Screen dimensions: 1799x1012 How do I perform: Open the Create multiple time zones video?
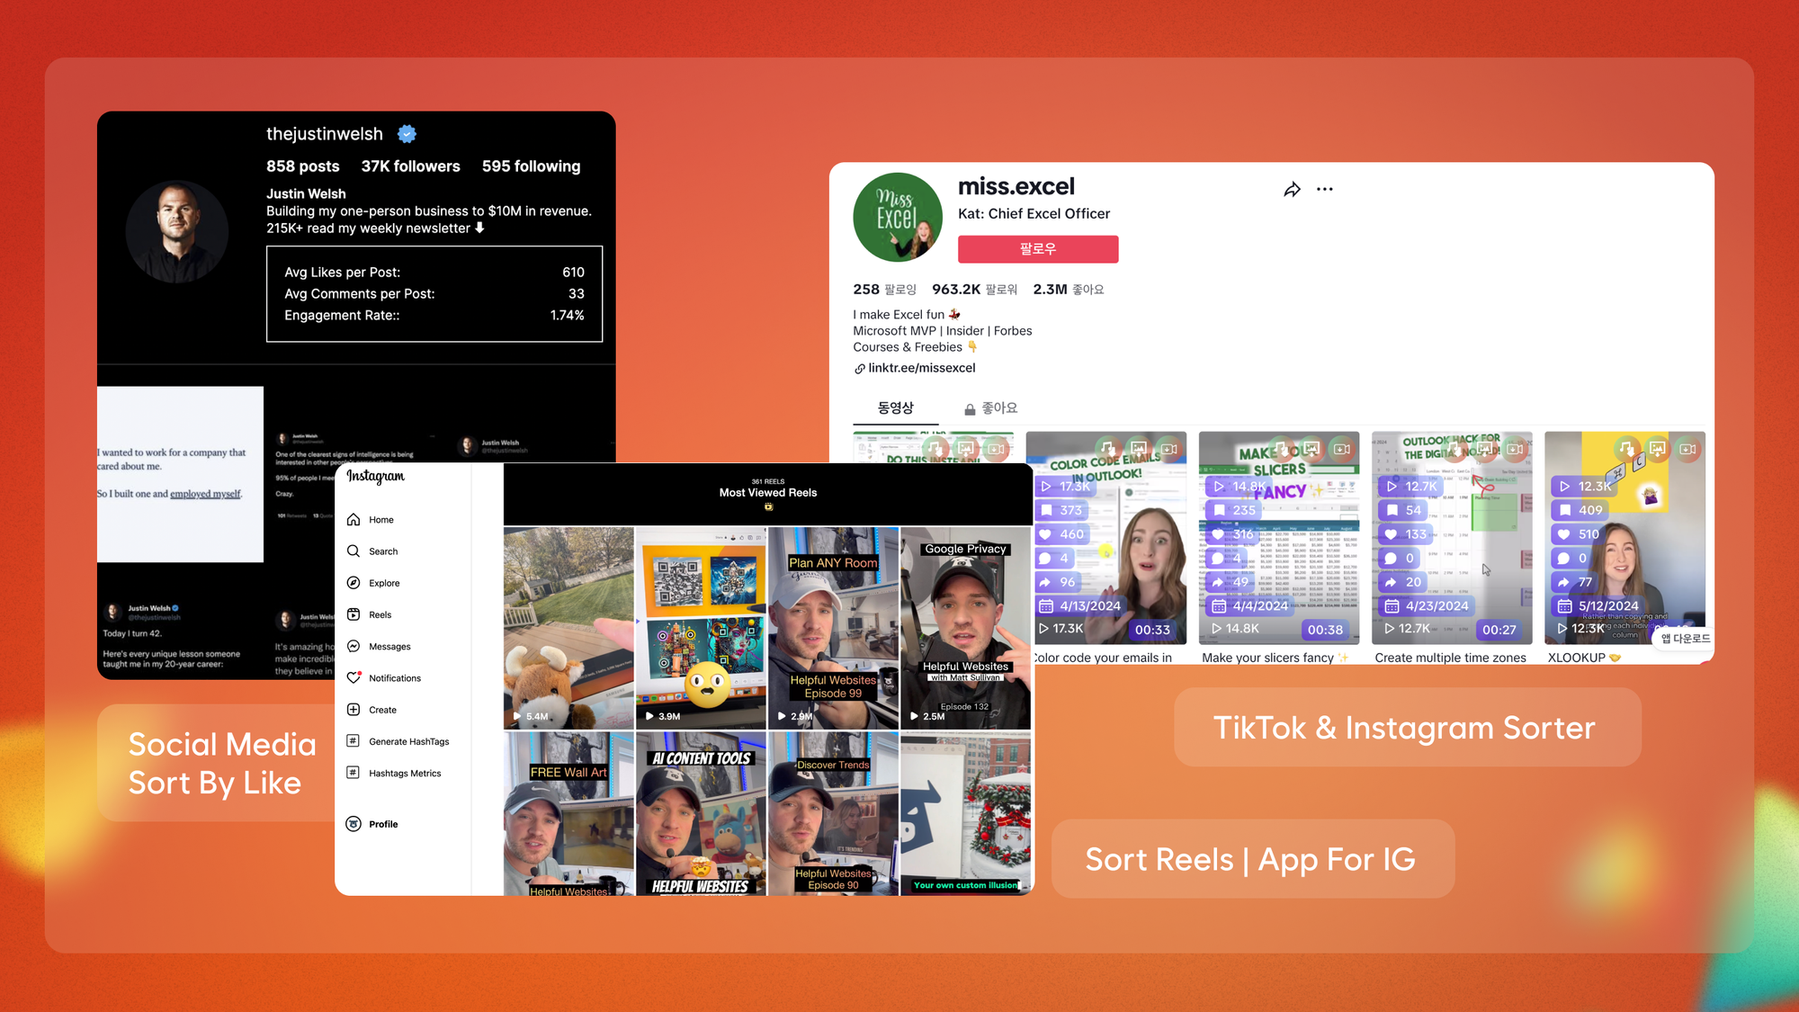click(x=1452, y=538)
